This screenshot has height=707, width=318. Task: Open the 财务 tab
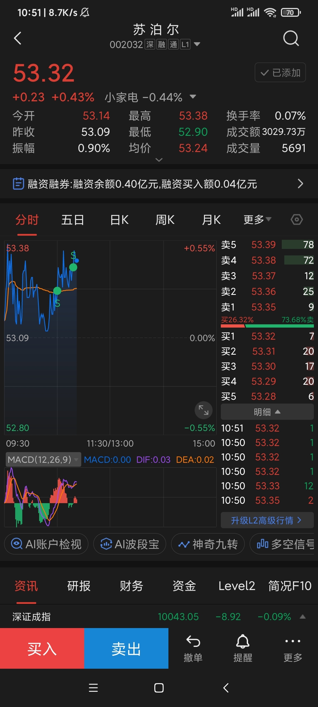(x=131, y=586)
